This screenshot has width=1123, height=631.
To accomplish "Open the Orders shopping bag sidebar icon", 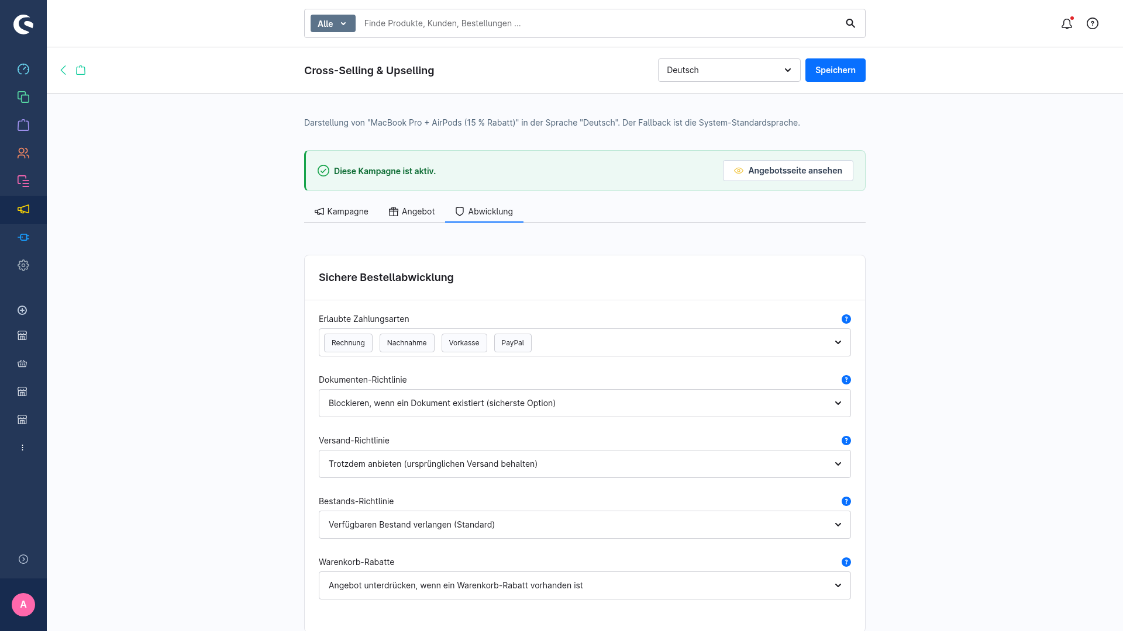I will 23,125.
